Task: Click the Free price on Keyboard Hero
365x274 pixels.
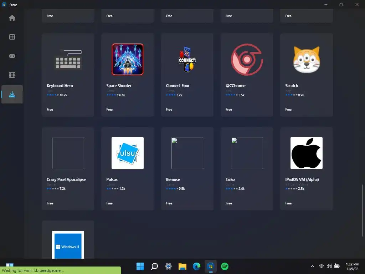Action: pos(50,109)
